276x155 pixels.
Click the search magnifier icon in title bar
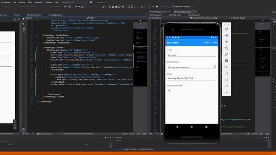click(91, 2)
